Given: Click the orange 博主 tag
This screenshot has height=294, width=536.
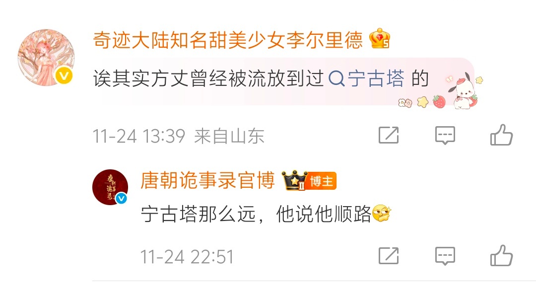Looking at the screenshot, I should click(321, 181).
